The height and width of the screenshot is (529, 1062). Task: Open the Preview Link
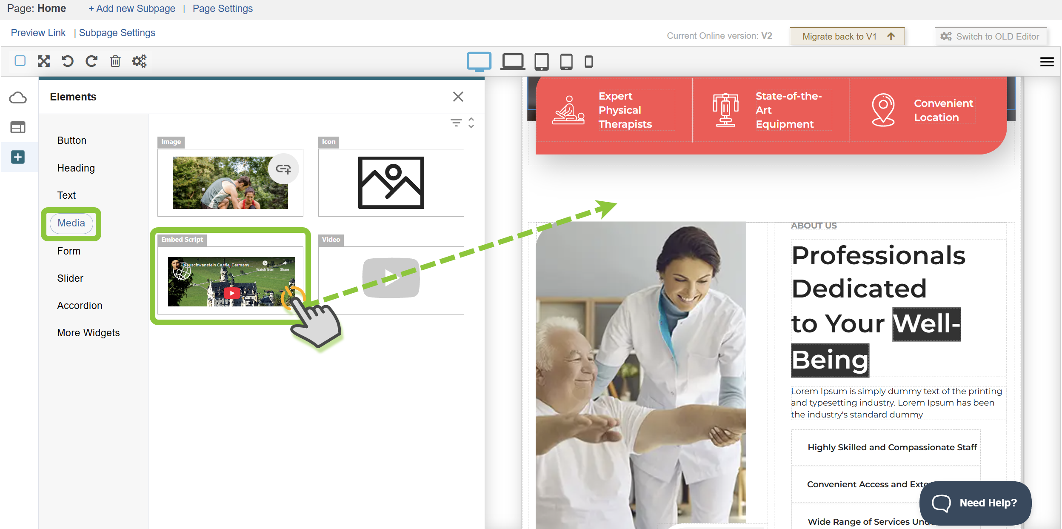tap(38, 33)
